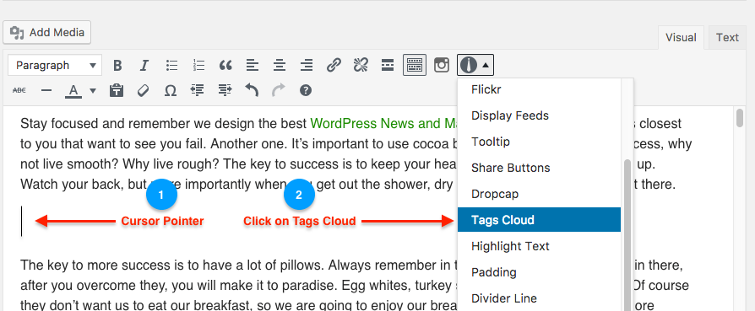This screenshot has width=755, height=311.
Task: Toggle the toolbar kitchen sink button
Action: pos(415,65)
